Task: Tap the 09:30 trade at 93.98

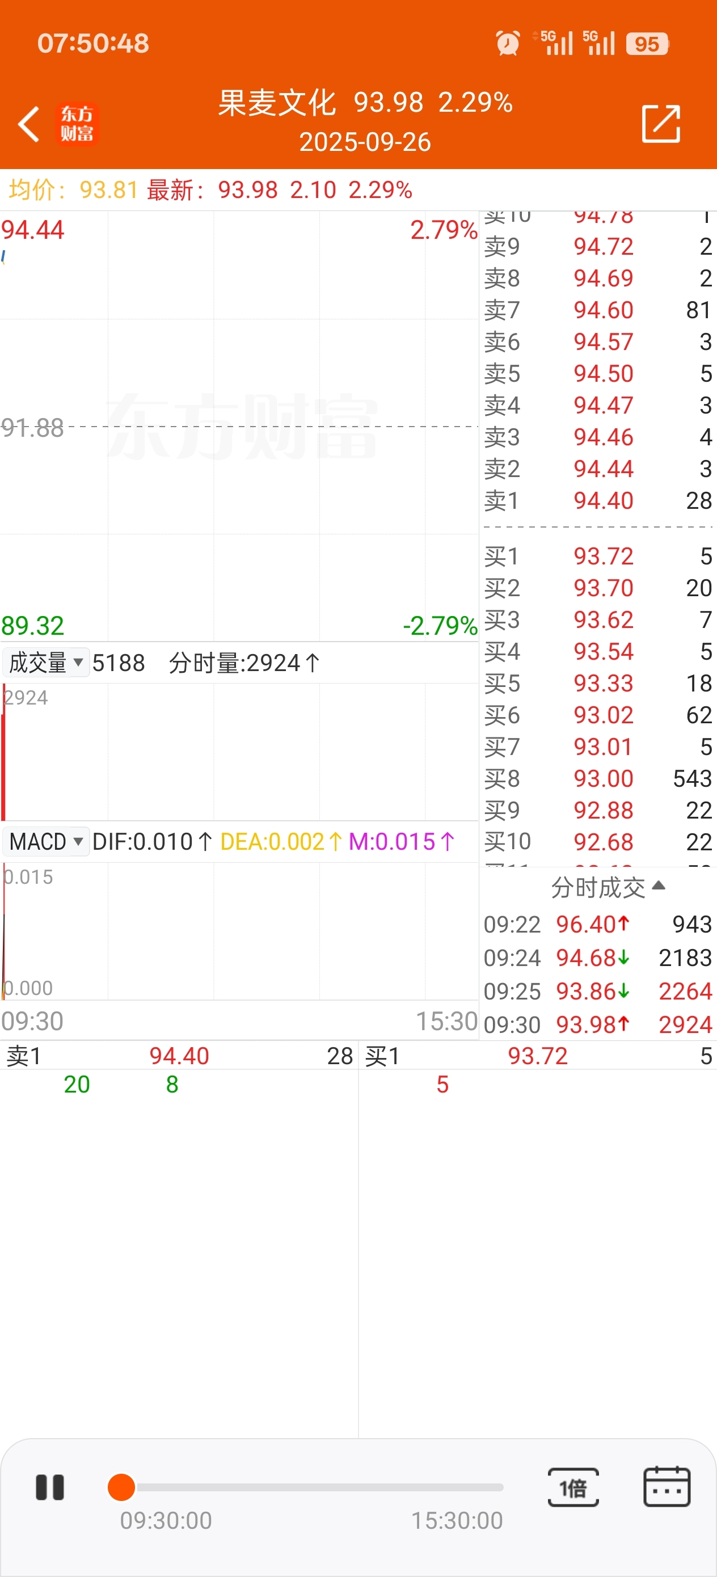Action: [x=598, y=1024]
